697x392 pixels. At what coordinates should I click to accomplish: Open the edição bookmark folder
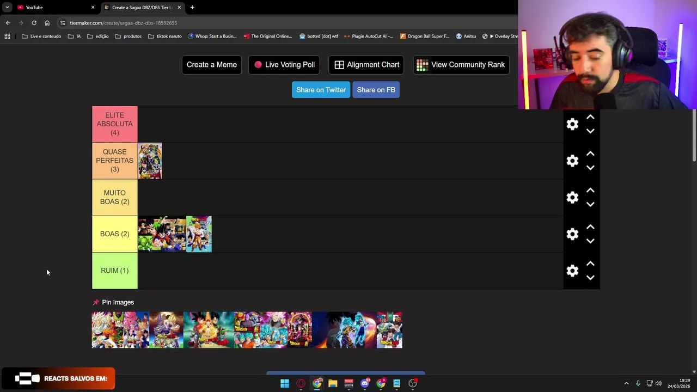[x=98, y=36]
